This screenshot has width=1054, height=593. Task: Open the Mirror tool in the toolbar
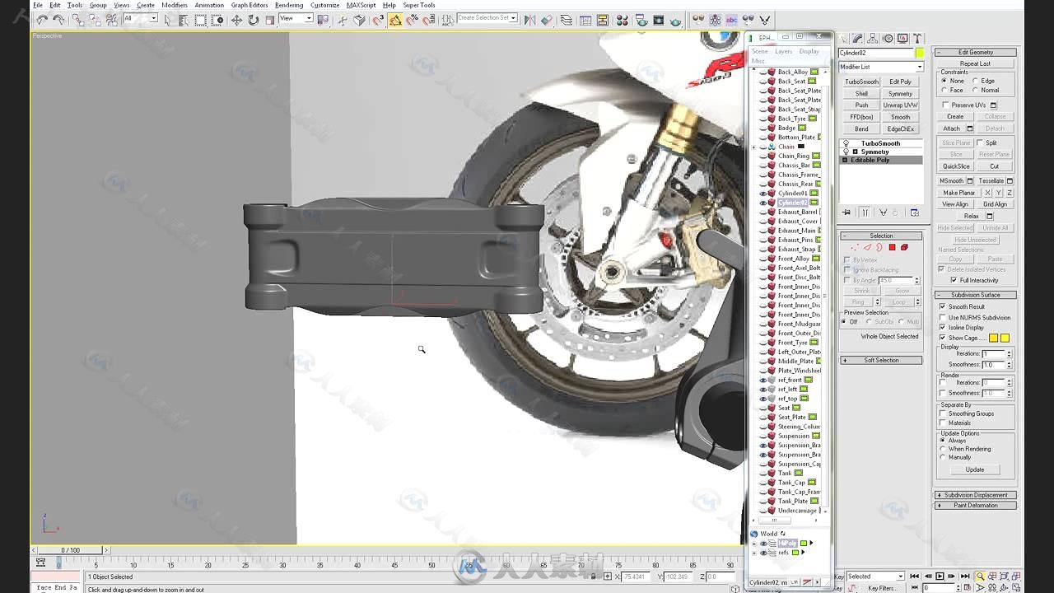[530, 20]
